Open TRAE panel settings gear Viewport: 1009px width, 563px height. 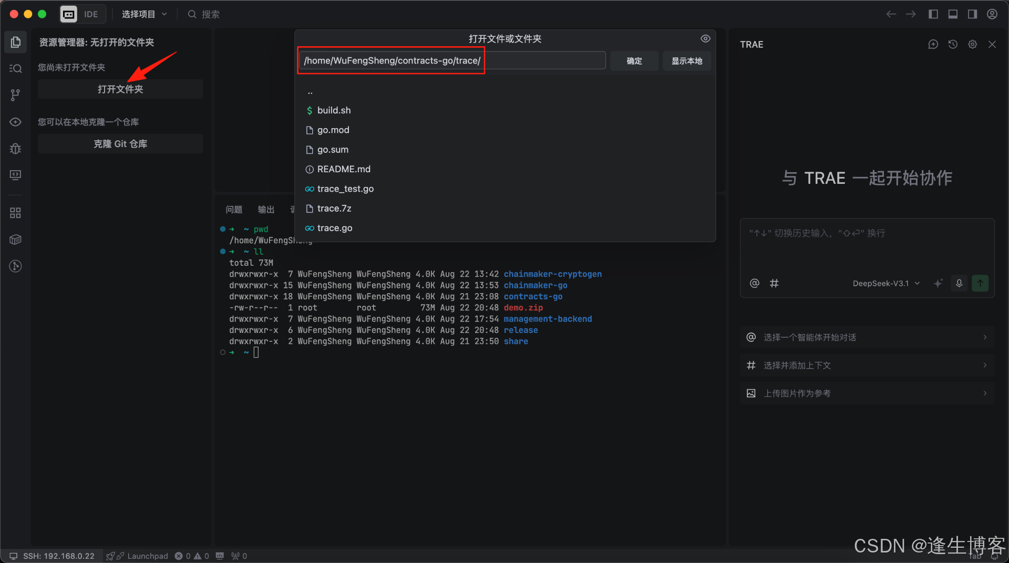click(x=973, y=45)
